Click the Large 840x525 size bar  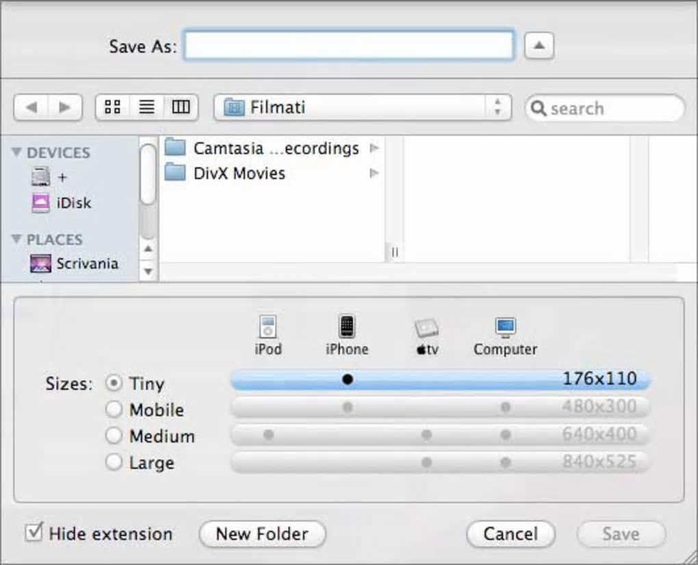click(x=439, y=462)
